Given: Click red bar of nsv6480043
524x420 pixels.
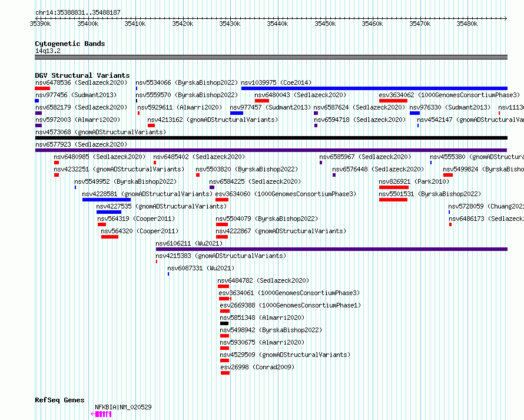Looking at the screenshot, I should click(x=261, y=101).
